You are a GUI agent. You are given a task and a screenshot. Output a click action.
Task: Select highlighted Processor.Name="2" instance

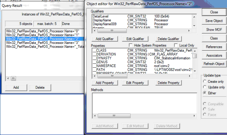pos(45,39)
